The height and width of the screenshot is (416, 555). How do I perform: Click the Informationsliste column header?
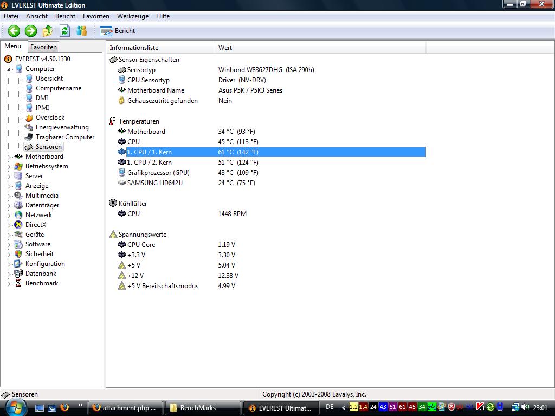coord(160,48)
